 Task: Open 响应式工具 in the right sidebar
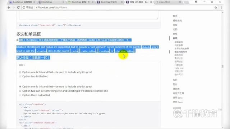click(x=178, y=93)
